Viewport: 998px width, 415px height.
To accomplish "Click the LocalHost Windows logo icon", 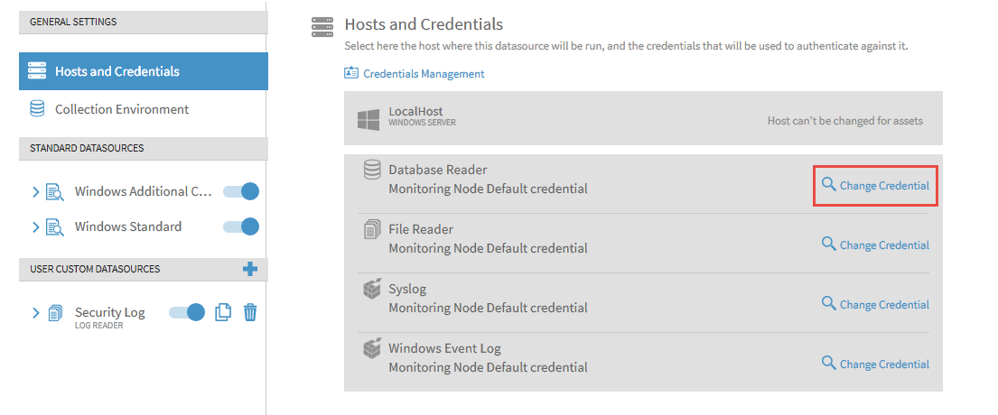I will coord(368,119).
